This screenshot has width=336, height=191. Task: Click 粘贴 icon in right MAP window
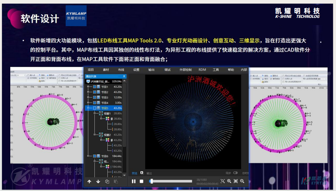pyautogui.click(x=263, y=82)
